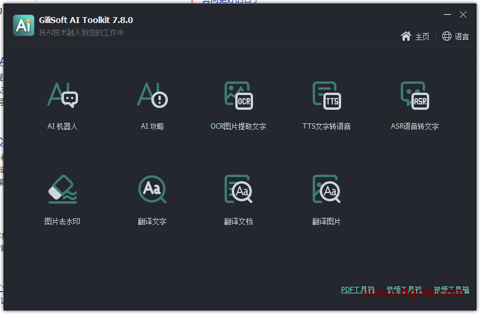This screenshot has height=314, width=480.
Task: Open the AI 机器人 chatbot tool icon
Action: point(63,95)
